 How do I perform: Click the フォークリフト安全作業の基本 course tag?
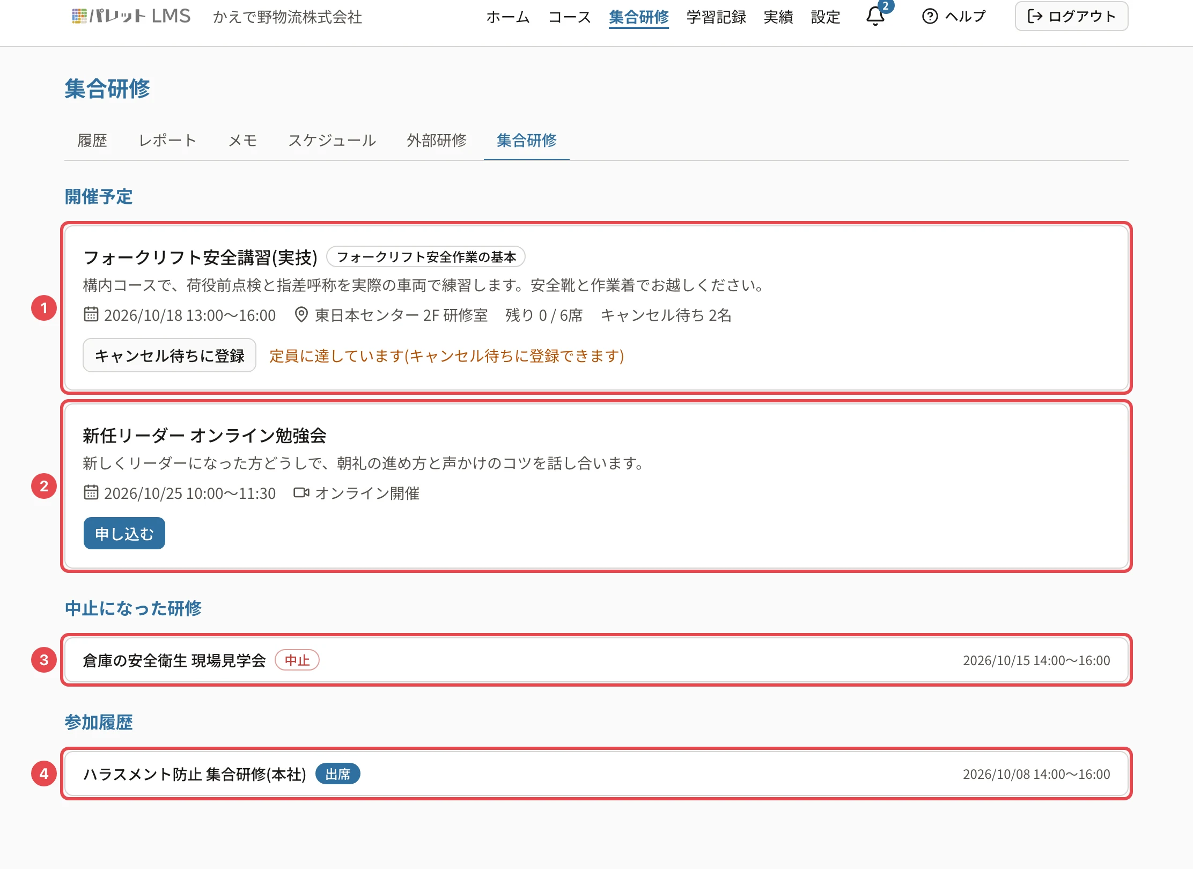(x=426, y=257)
